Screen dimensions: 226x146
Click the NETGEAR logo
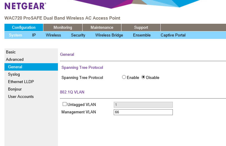click(x=25, y=6)
